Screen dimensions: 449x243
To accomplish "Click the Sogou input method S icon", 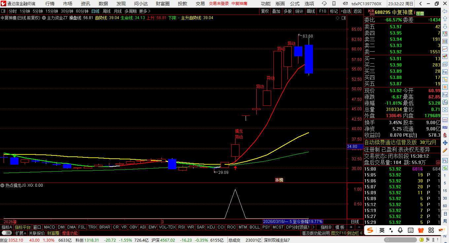I will [x=370, y=230].
